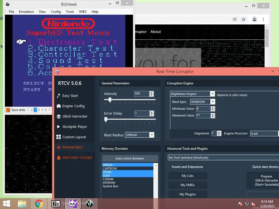Click Minimum Value input field
The height and width of the screenshot is (209, 279).
point(203,109)
